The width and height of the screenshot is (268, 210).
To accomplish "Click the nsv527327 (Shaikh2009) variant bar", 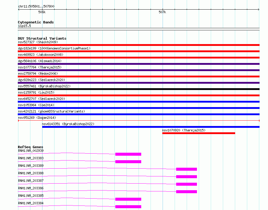I will point(139,45).
